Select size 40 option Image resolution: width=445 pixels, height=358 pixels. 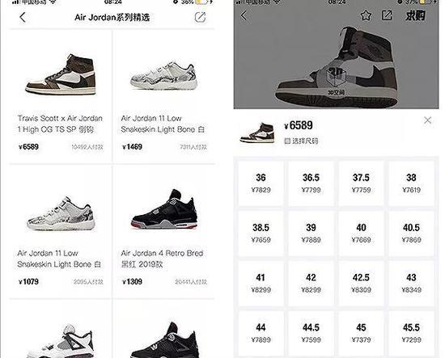click(x=361, y=234)
